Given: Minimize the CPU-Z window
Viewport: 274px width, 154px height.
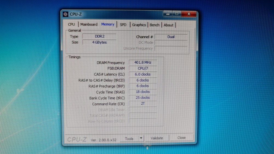Looking at the screenshot, I should pyautogui.click(x=168, y=14).
